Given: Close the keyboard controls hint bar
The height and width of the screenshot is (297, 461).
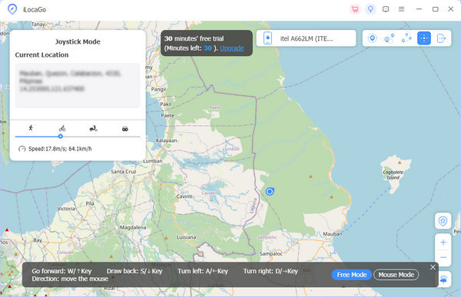Looking at the screenshot, I should pos(433,267).
